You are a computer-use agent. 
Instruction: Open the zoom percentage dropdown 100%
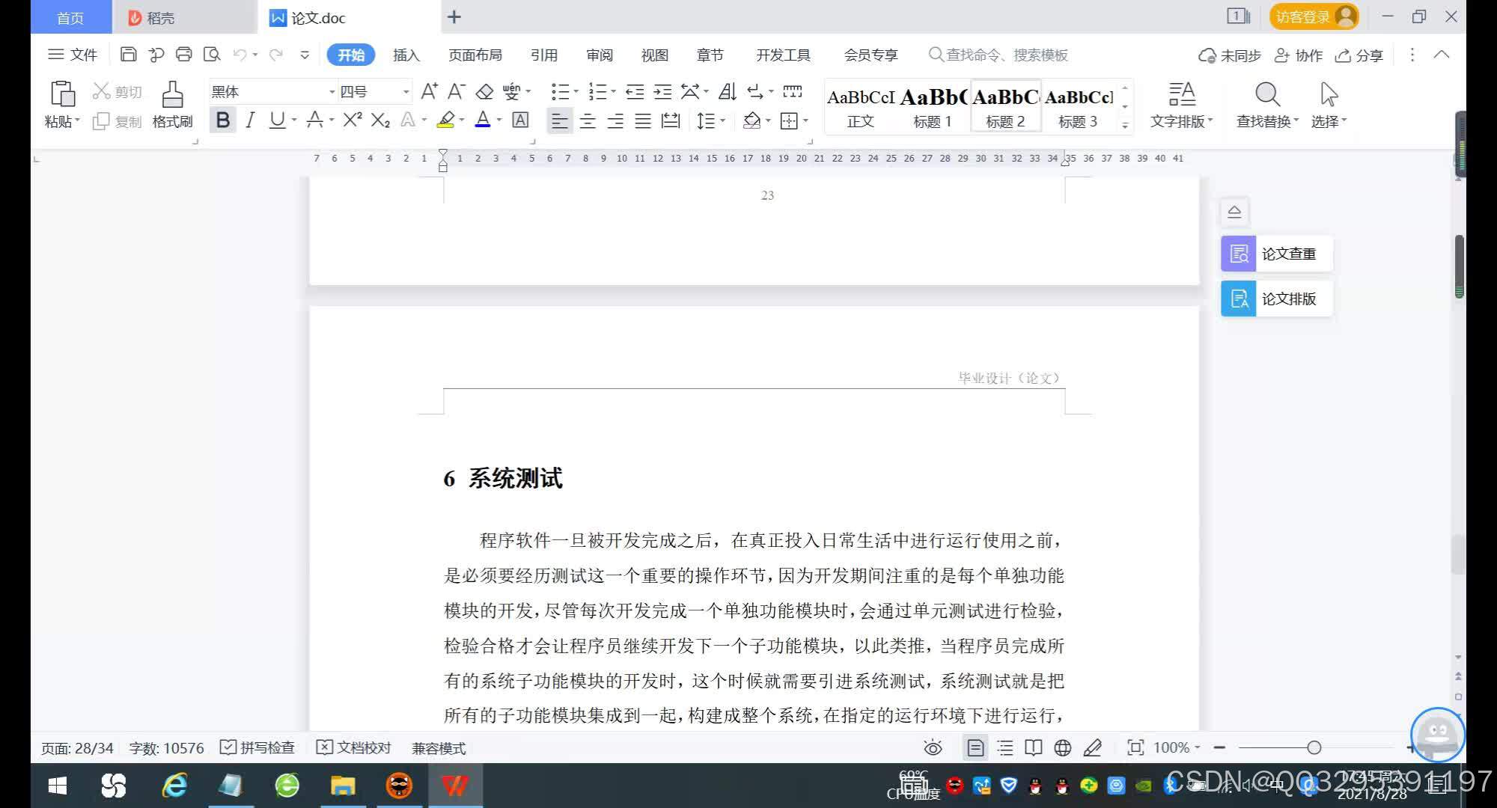[1177, 747]
